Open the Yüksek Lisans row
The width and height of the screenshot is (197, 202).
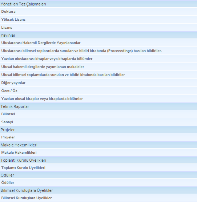98,20
